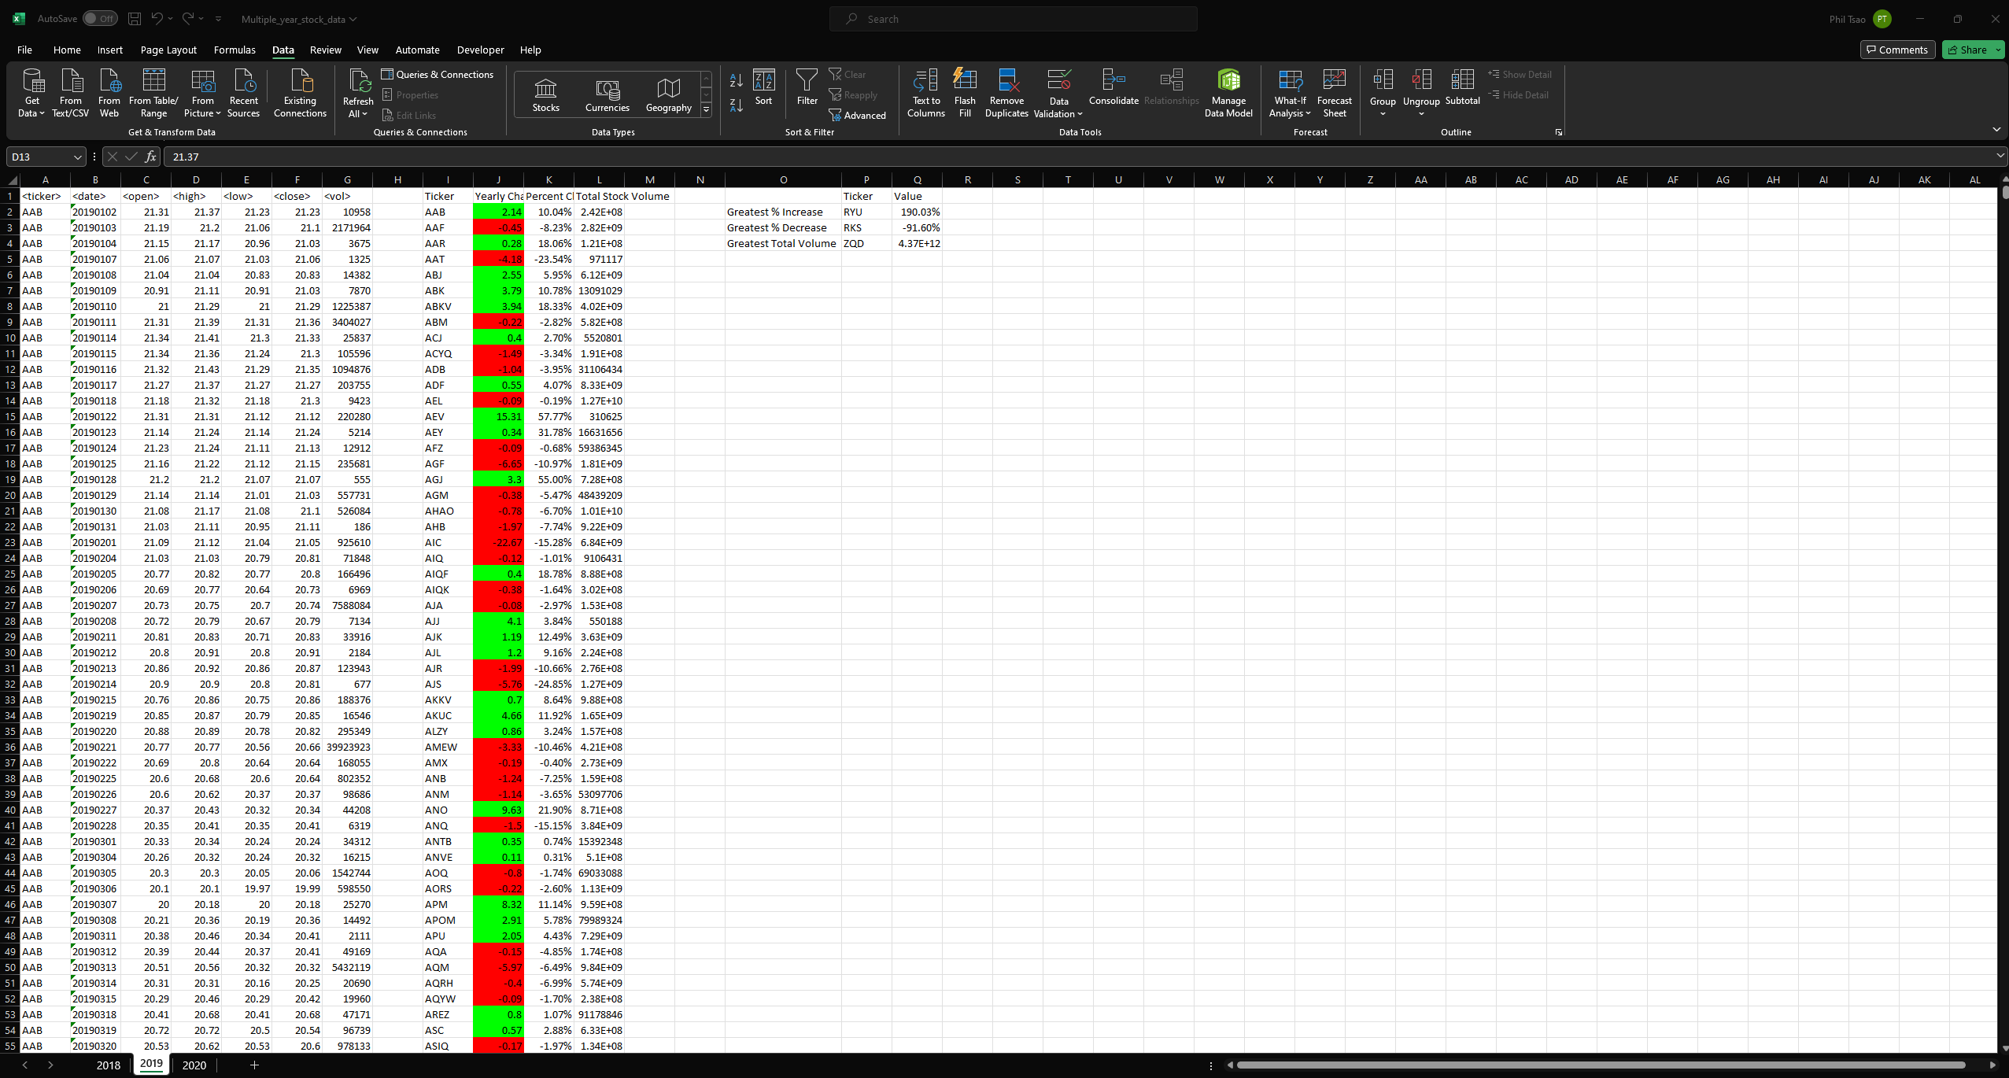This screenshot has width=2009, height=1078.
Task: Sort ascending with the A-Z icon
Action: 736,80
